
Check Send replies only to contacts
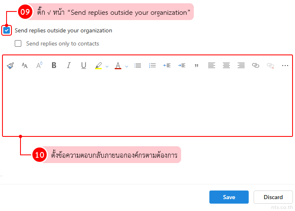pyautogui.click(x=18, y=43)
